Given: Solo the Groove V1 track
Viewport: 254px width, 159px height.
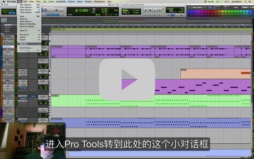Looking at the screenshot, I should coord(10,49).
